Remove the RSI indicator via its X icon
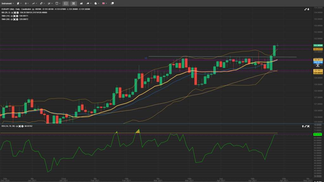This screenshot has width=324, height=182. pos(20,126)
